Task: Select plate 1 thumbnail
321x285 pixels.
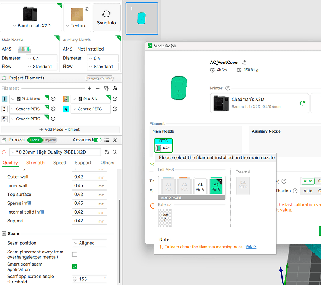Action: tap(142, 19)
